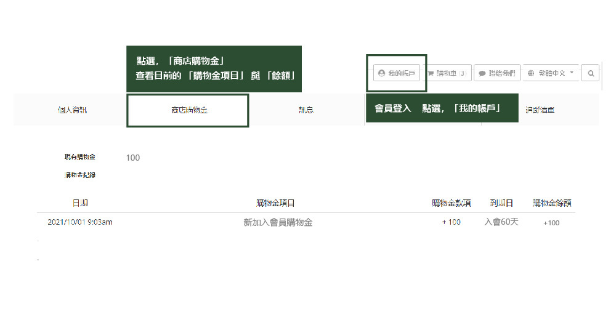Click the 到期日 column header
This screenshot has height=317, width=616.
click(x=501, y=203)
